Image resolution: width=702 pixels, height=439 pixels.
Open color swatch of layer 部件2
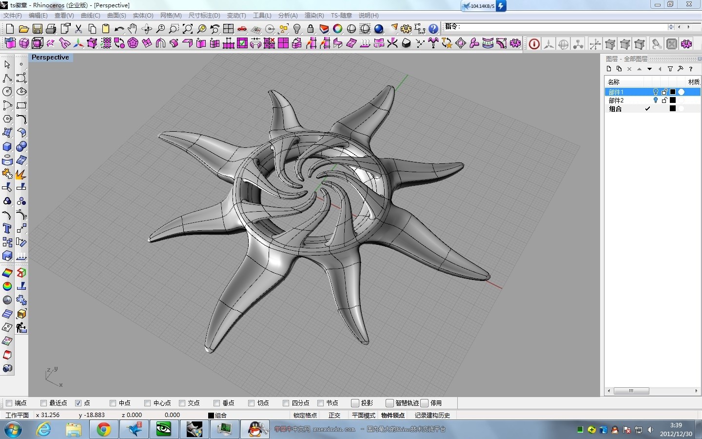673,100
